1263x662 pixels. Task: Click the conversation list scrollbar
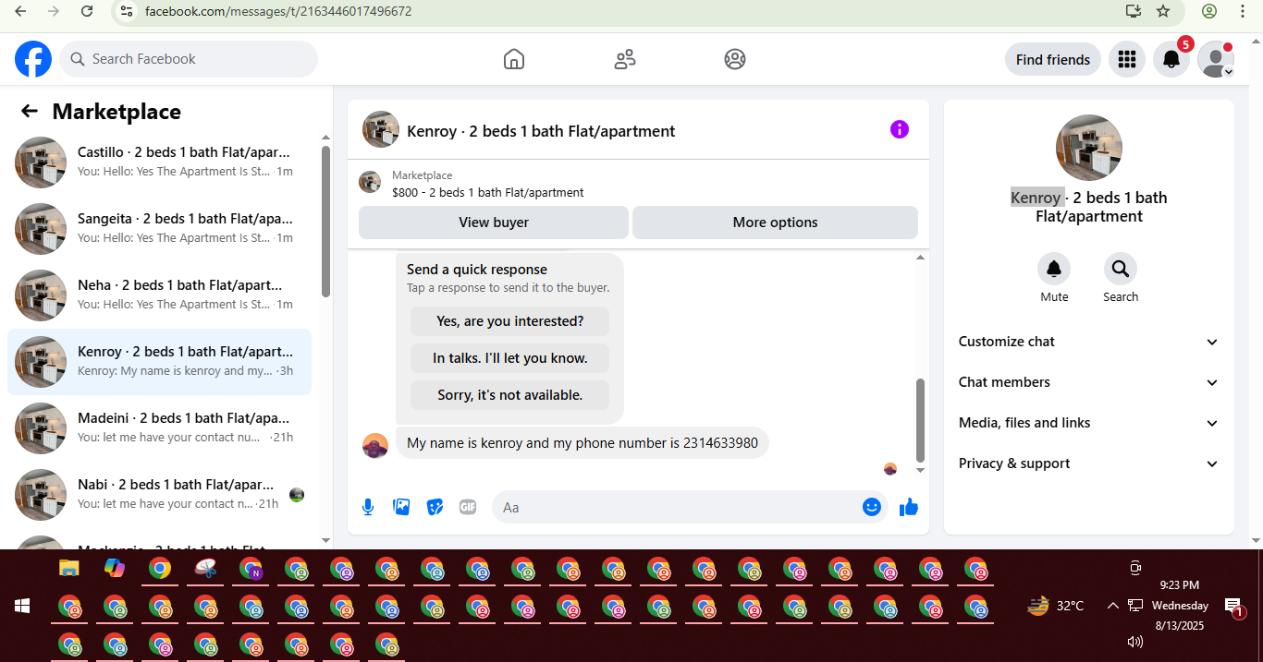[325, 222]
